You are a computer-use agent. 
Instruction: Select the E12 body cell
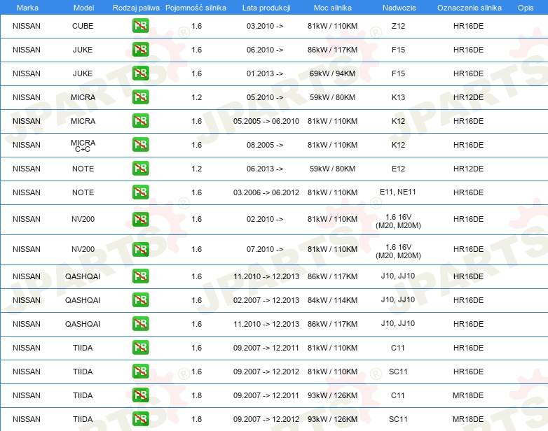pos(398,169)
